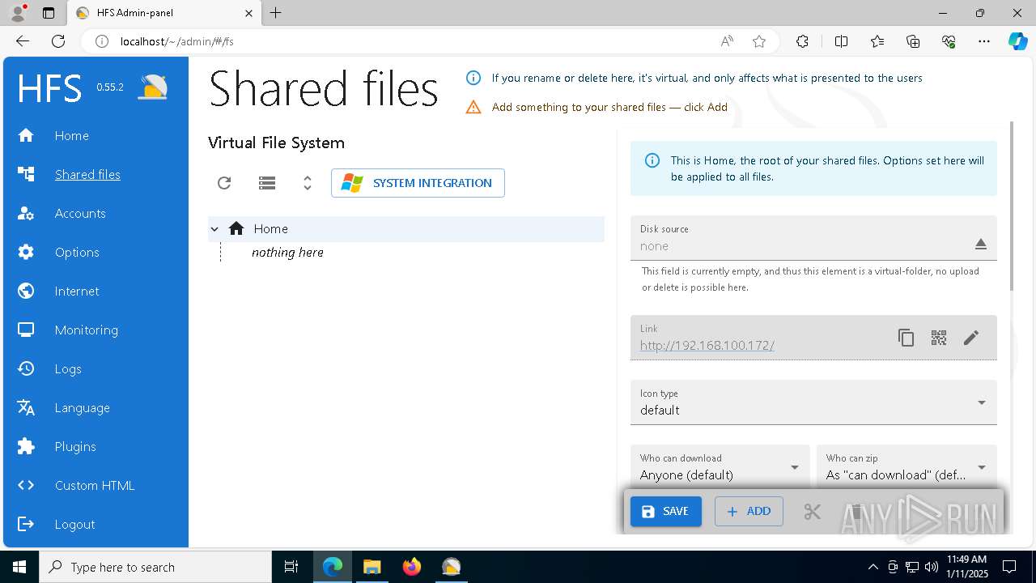The height and width of the screenshot is (583, 1036).
Task: Copy the link to clipboard
Action: (906, 338)
